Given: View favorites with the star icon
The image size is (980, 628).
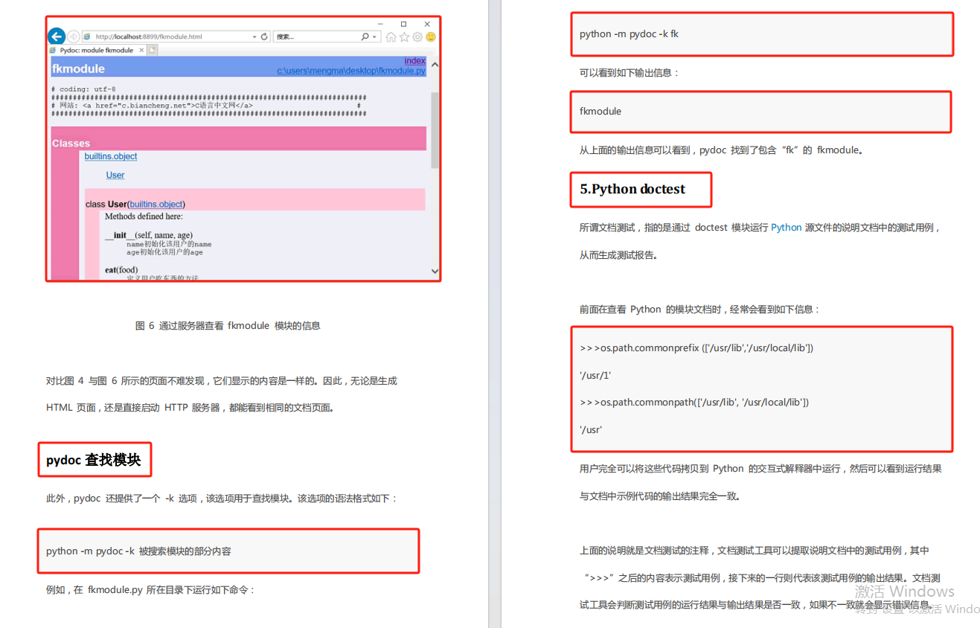Looking at the screenshot, I should point(404,36).
